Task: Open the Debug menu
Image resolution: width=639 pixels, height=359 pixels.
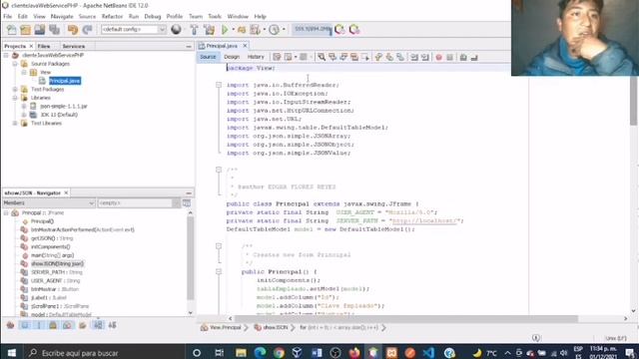Action: click(153, 16)
